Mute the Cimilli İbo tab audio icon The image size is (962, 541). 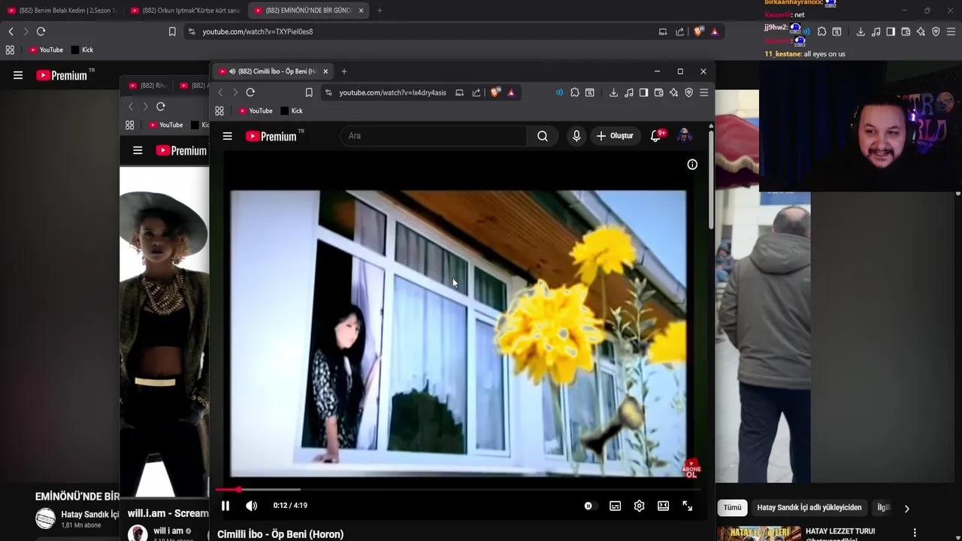click(232, 71)
